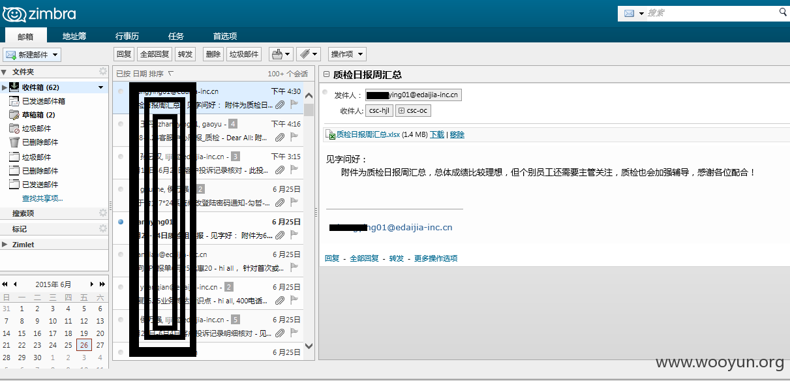This screenshot has height=381, width=790.
Task: Click the 移除 attachment link
Action: (457, 134)
